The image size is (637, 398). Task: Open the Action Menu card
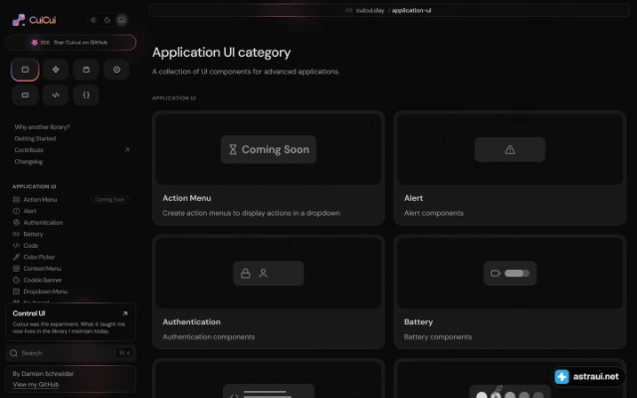(x=269, y=168)
